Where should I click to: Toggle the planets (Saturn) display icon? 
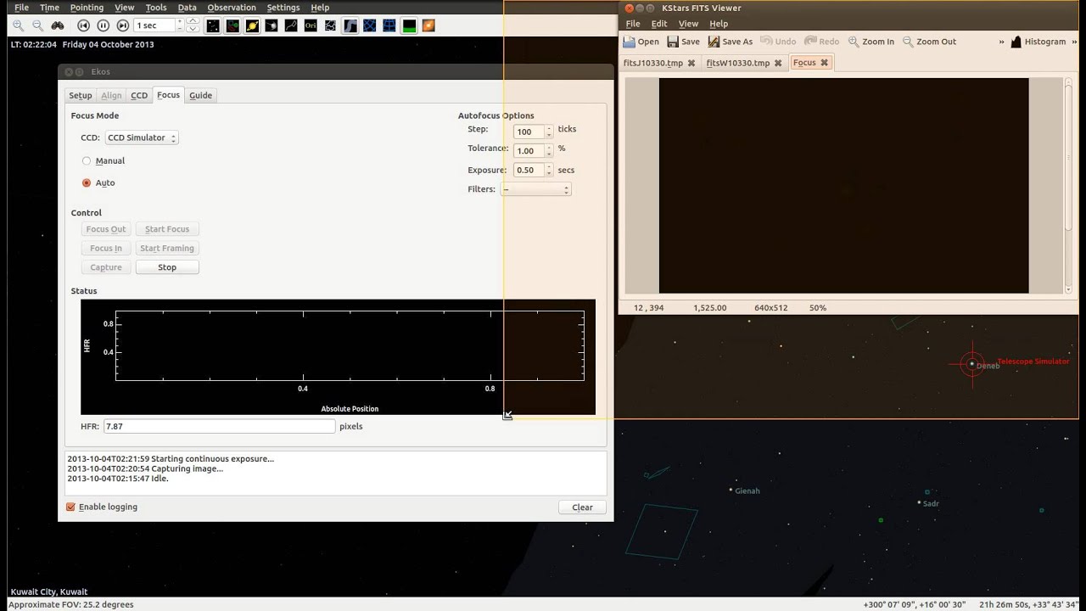252,25
